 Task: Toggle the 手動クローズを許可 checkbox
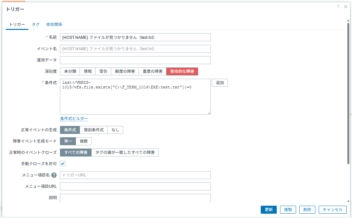63,163
